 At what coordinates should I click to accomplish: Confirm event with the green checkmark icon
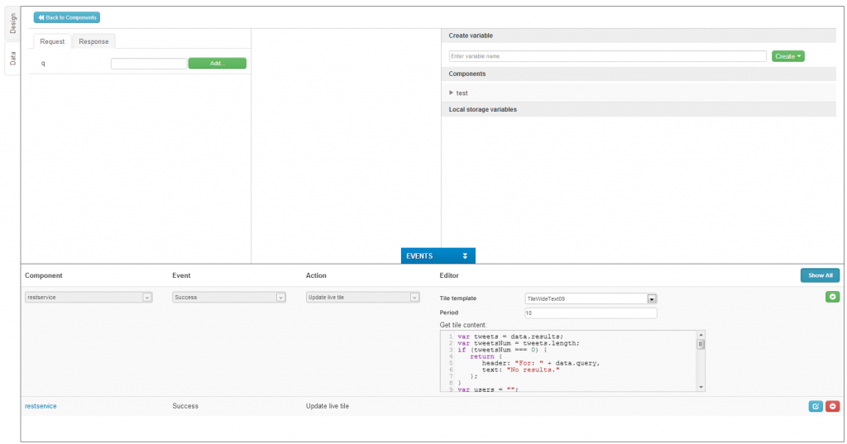(x=832, y=297)
